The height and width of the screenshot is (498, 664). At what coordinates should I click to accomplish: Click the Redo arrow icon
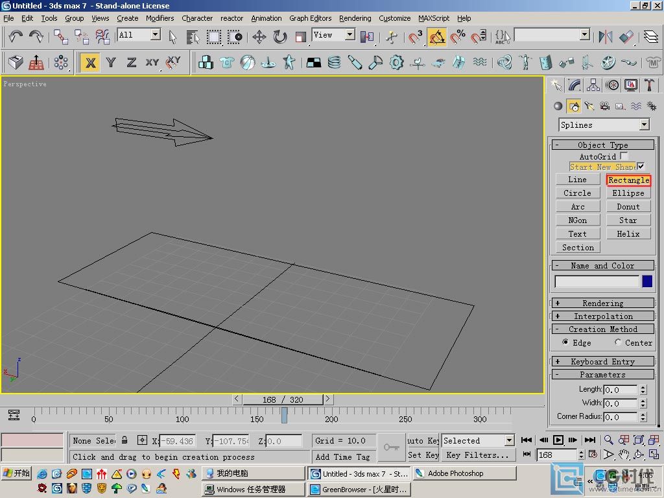tap(36, 37)
